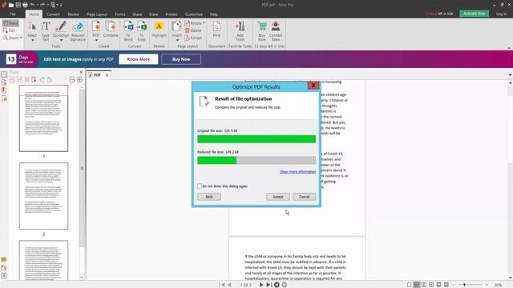This screenshot has height=288, width=513.
Task: Open a file from the quick access toolbar
Action: [11, 5]
